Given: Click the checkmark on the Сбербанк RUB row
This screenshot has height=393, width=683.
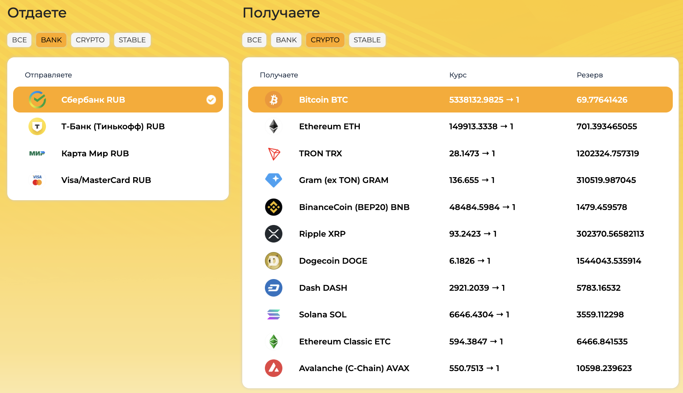Looking at the screenshot, I should pyautogui.click(x=211, y=100).
